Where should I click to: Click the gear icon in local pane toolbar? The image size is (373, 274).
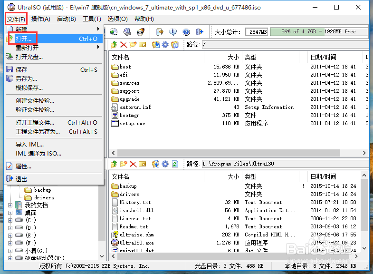[x=165, y=164]
